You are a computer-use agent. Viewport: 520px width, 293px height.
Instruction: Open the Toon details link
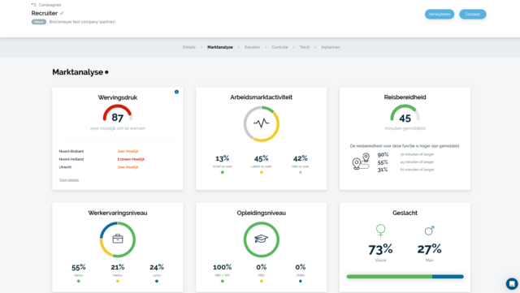tap(69, 180)
